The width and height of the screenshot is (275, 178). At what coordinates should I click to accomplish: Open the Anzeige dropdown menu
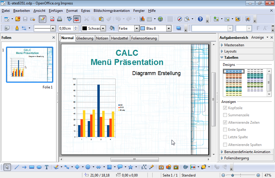coord(260,37)
